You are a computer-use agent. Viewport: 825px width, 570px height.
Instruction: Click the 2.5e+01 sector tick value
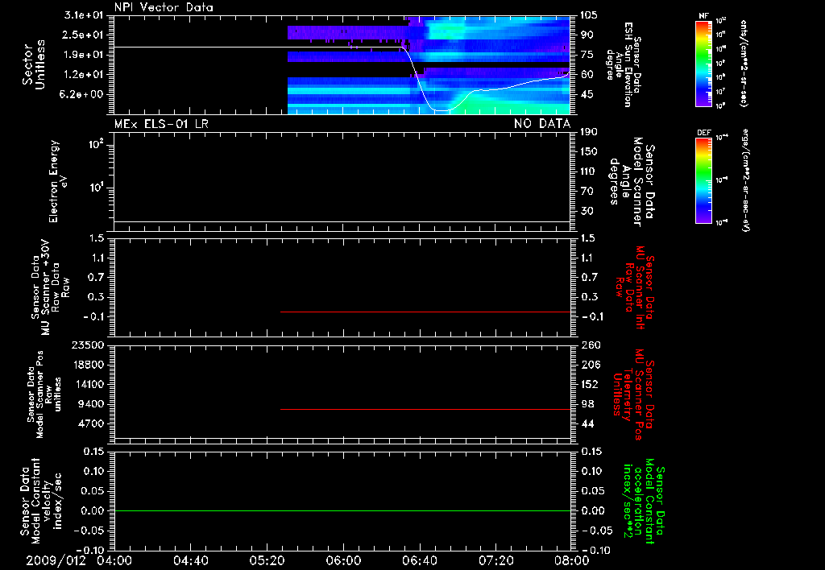pyautogui.click(x=83, y=35)
